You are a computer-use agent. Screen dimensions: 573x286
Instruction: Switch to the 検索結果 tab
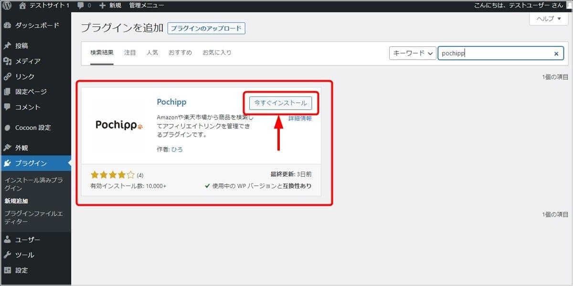[x=102, y=53]
